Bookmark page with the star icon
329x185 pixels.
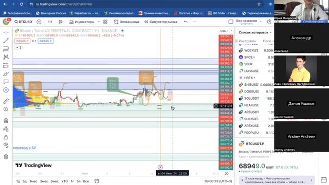(x=259, y=4)
